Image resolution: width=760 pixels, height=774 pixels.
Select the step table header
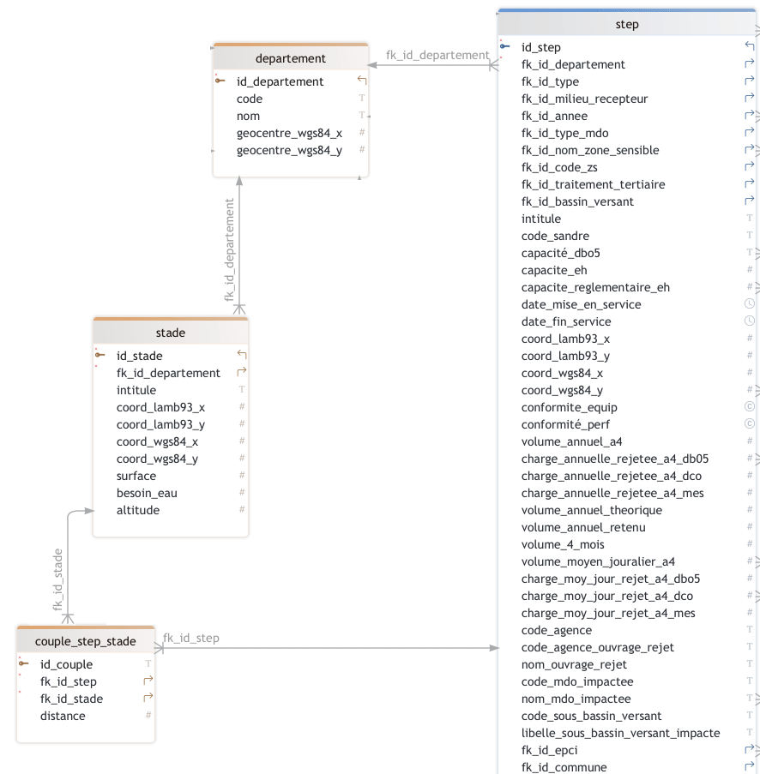pos(627,25)
